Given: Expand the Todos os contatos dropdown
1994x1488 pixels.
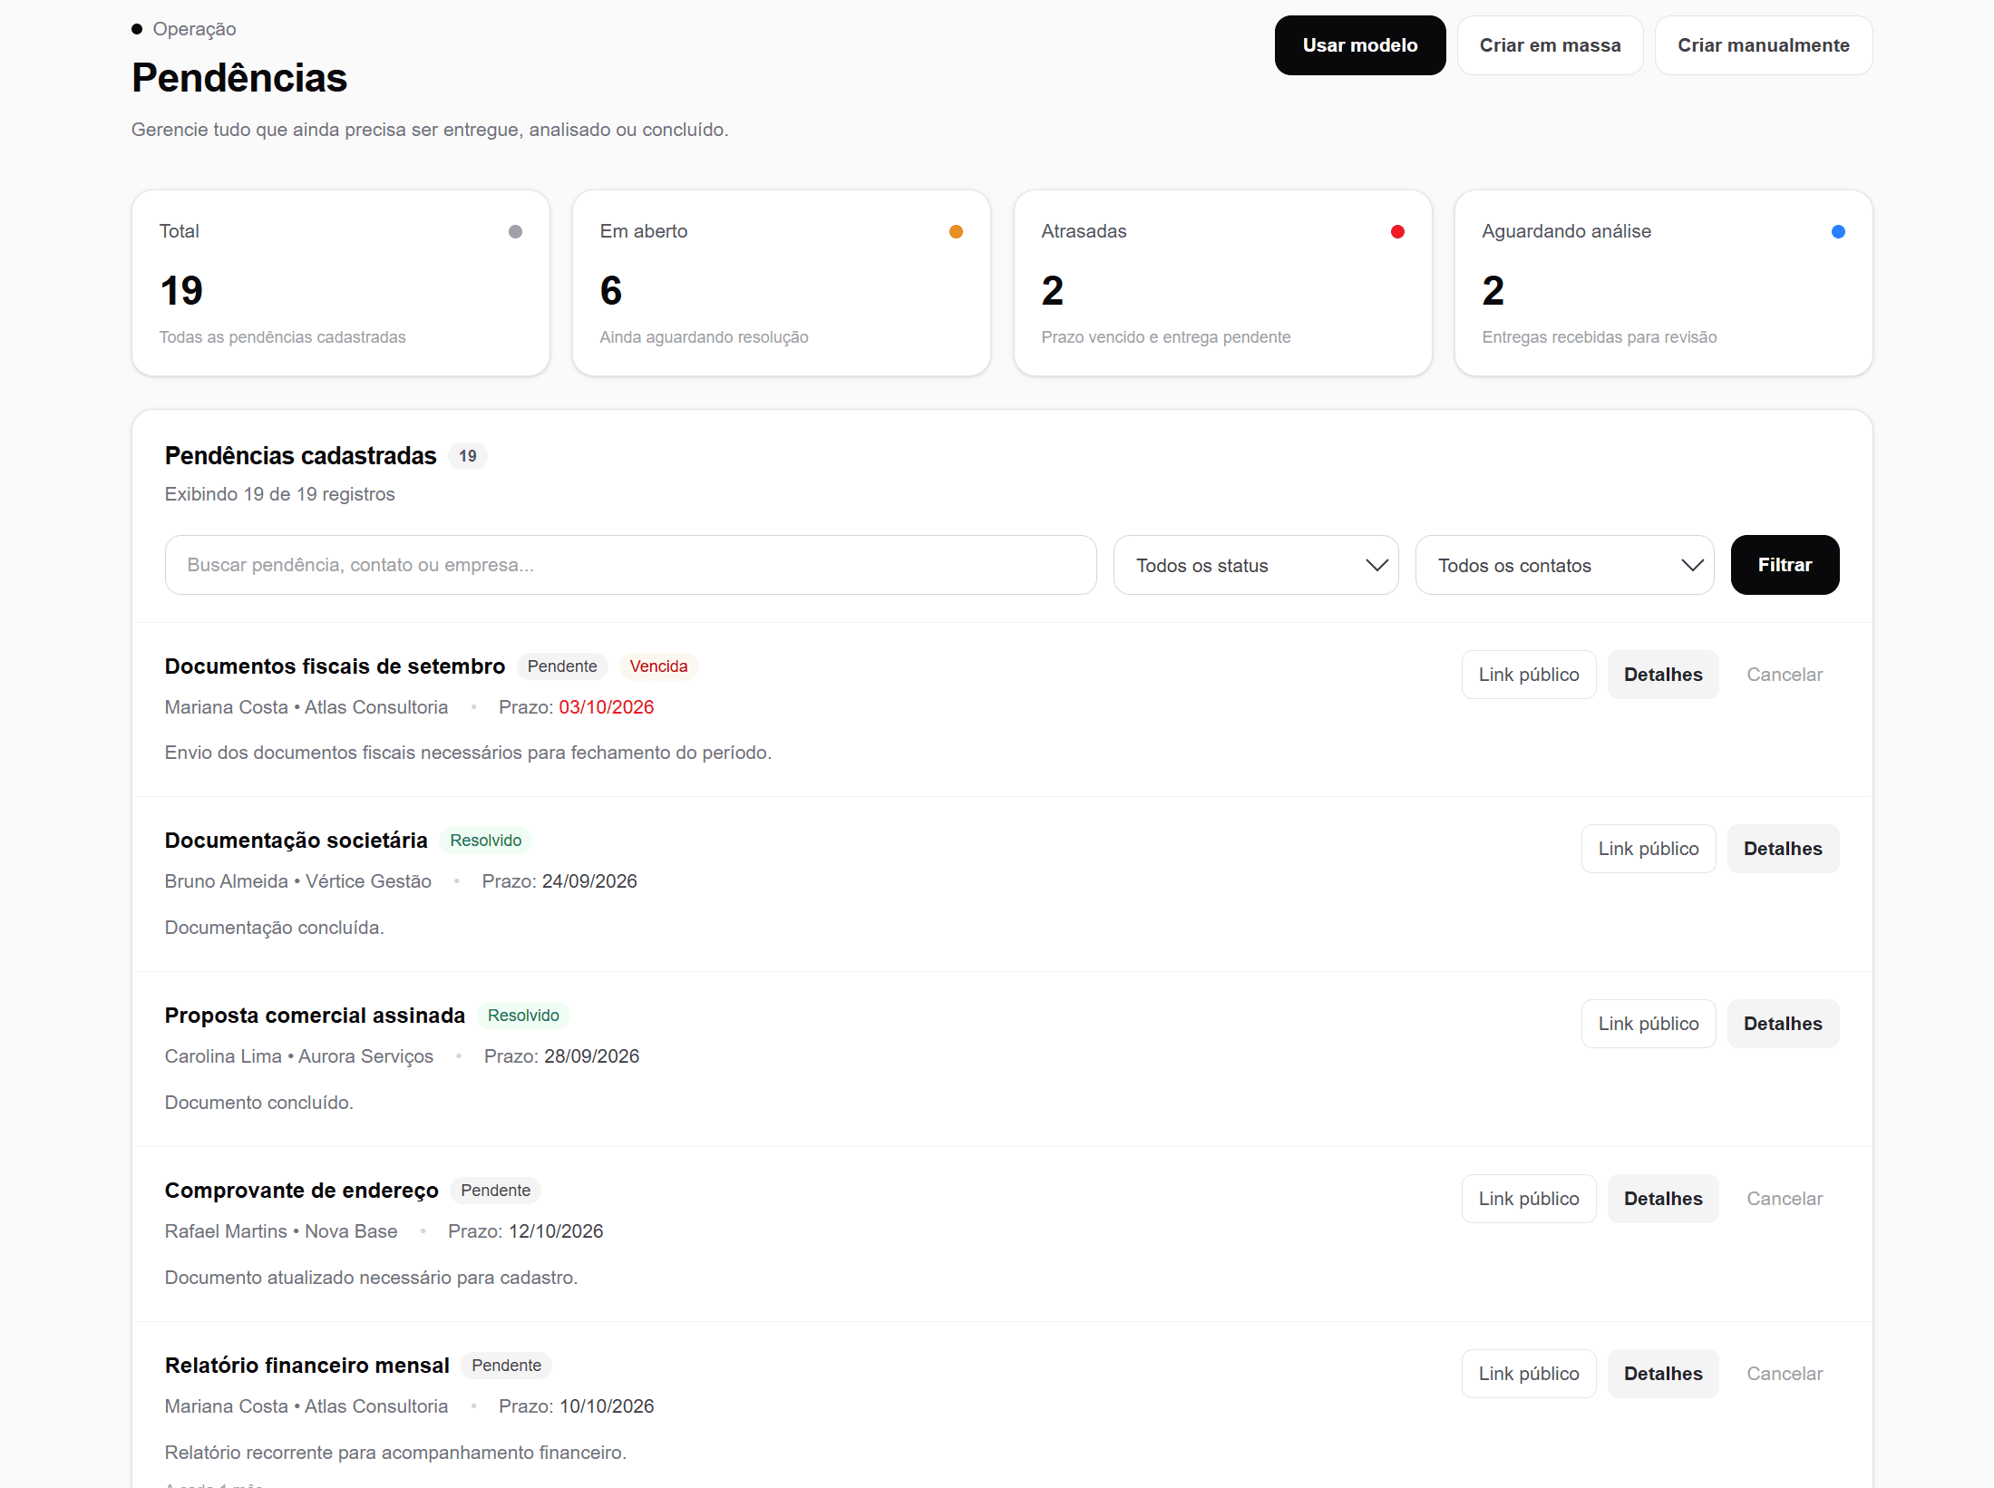Looking at the screenshot, I should [1564, 565].
